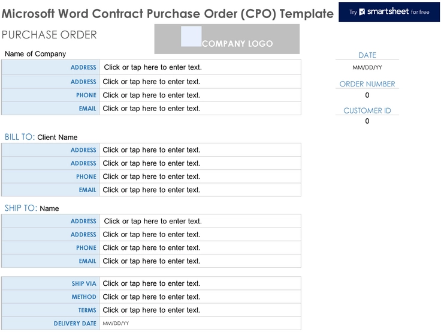
Task: Click the Smartsheet checkmark logo icon
Action: [362, 12]
